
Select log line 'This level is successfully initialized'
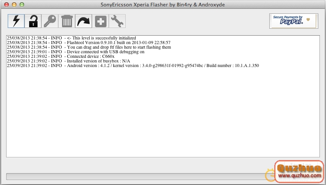71,38
